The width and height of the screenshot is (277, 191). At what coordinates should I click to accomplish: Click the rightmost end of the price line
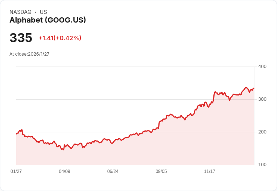pos(254,89)
